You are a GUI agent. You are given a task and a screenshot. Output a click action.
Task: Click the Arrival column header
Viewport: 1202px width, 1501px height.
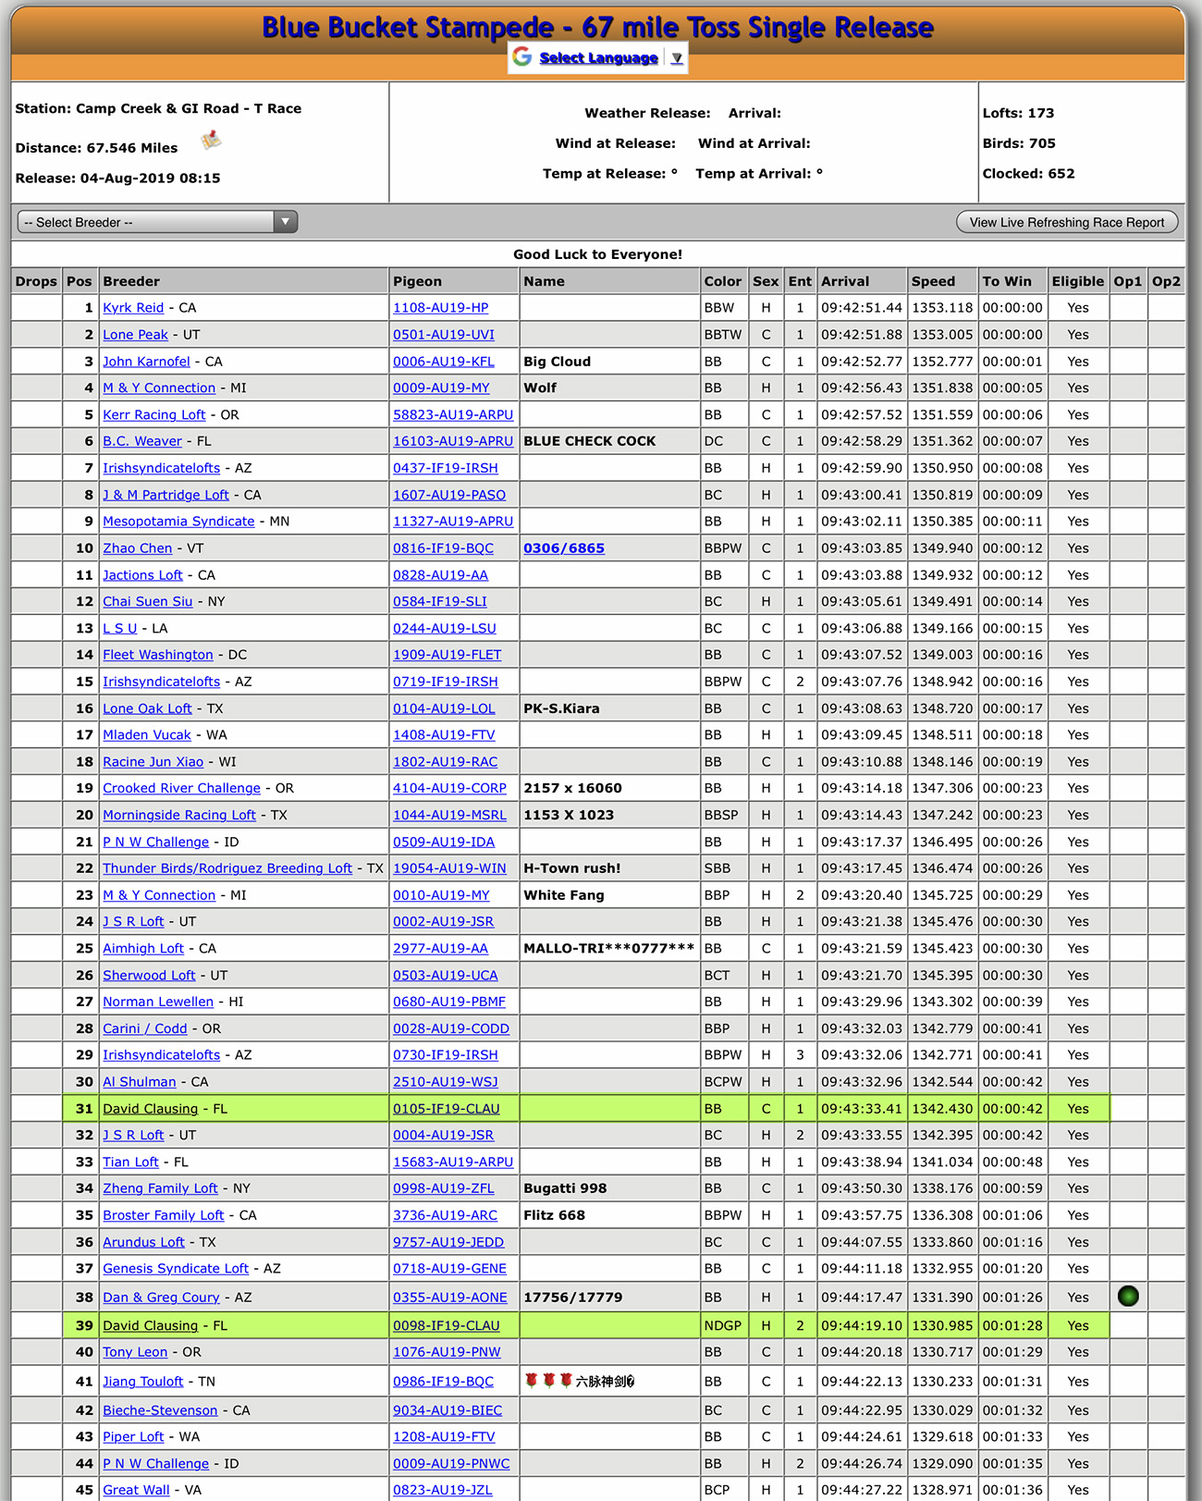pos(845,281)
